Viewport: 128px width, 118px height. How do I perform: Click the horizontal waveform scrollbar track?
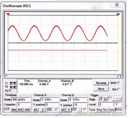(63, 77)
